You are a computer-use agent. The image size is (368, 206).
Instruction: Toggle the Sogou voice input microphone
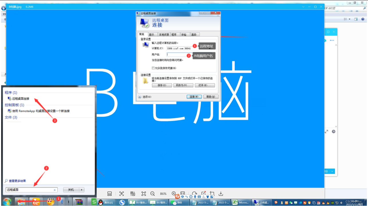click(x=195, y=197)
